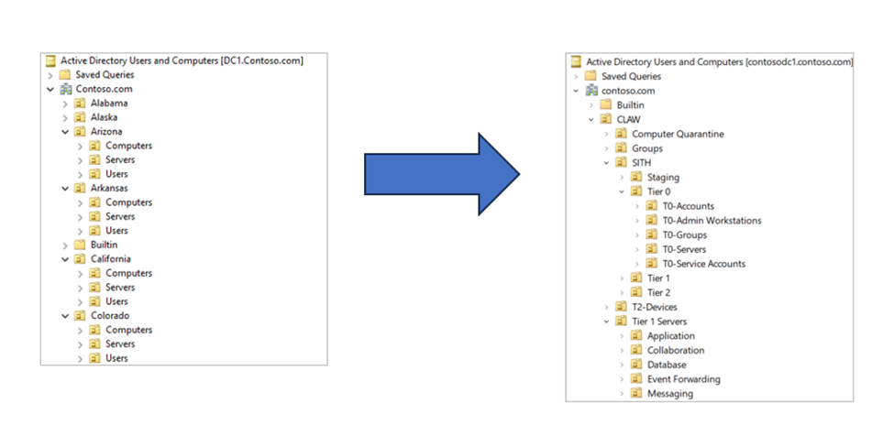Select the 'Computer Quarantine' label
This screenshot has width=894, height=447.
pos(678,134)
